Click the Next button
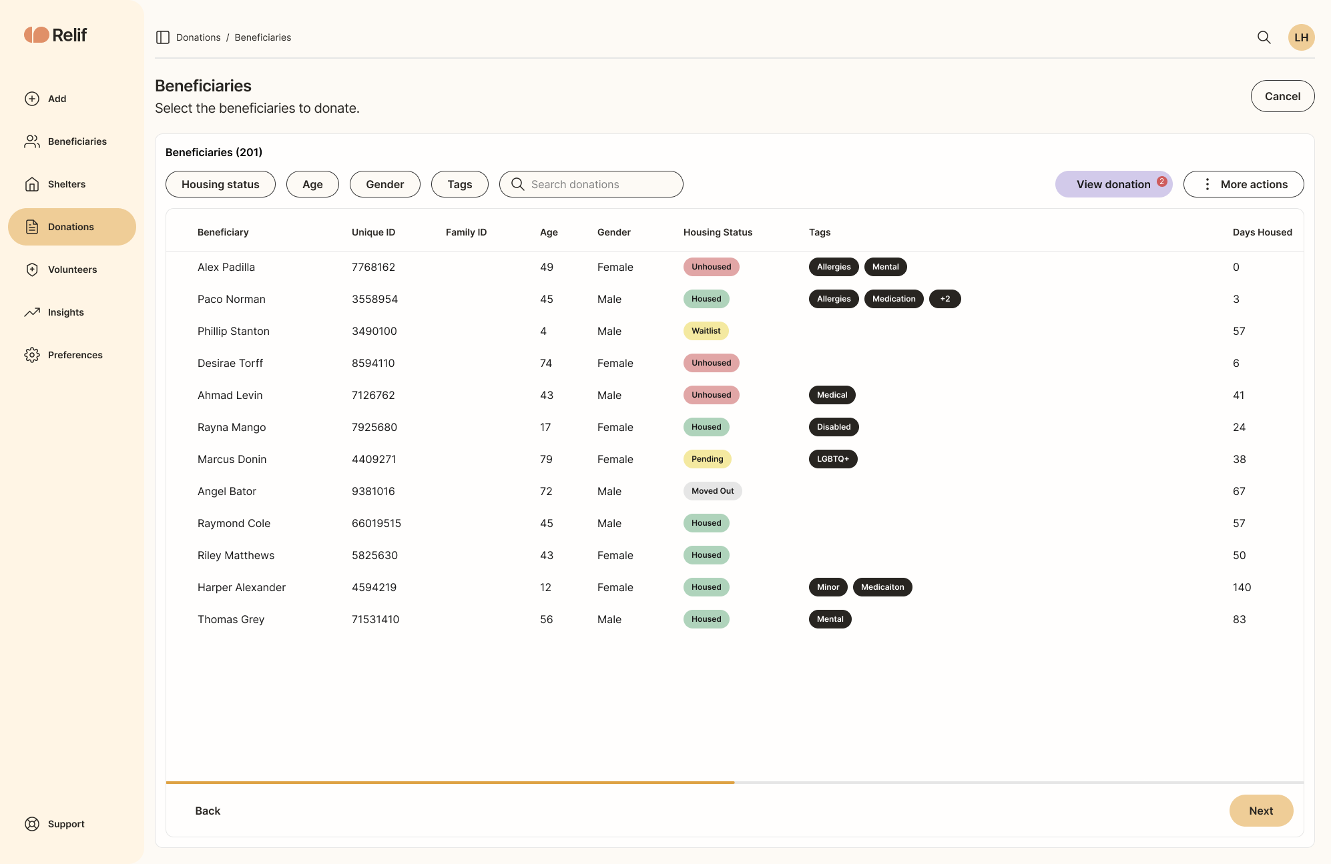The height and width of the screenshot is (864, 1331). (1261, 811)
